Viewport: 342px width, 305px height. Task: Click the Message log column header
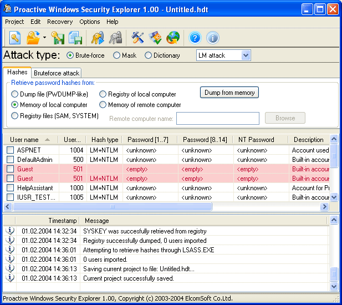203,221
